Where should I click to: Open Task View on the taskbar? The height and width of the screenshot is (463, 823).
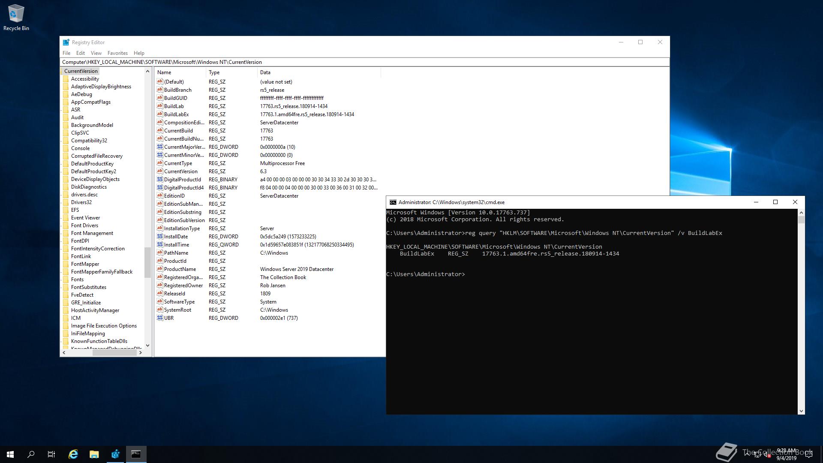[x=51, y=454]
